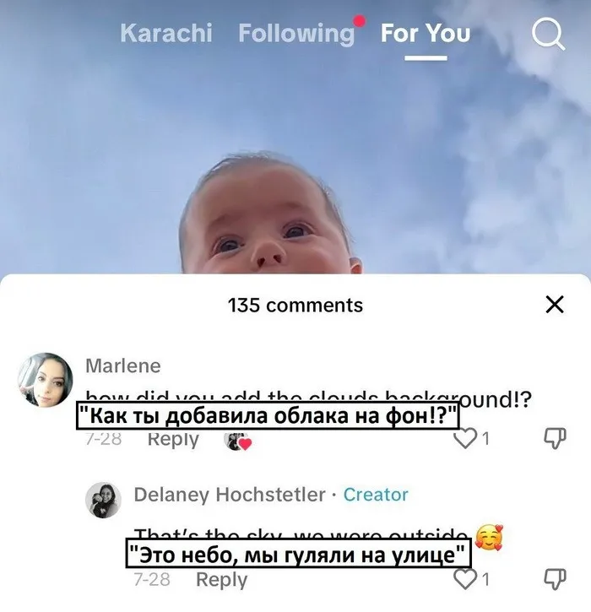Select the For You tab

click(426, 34)
